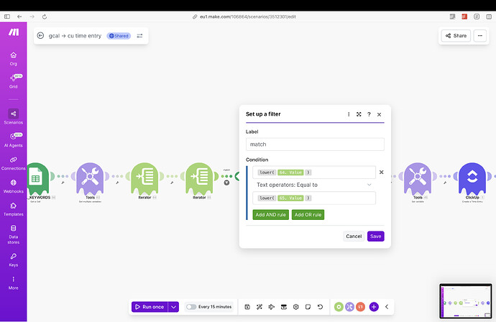Click the Label input field
This screenshot has height=322, width=496.
(315, 144)
